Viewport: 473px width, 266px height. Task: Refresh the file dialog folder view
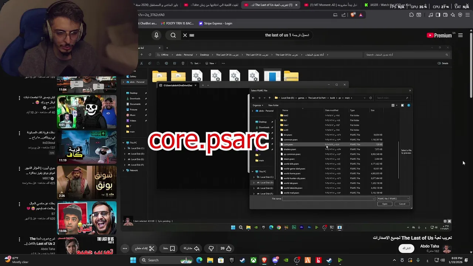click(x=370, y=98)
